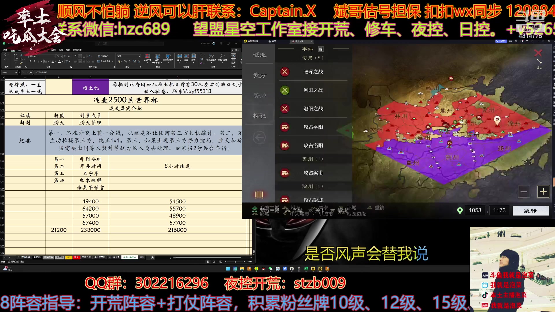Click the back arrow circle in game sidebar
The image size is (555, 312).
(259, 138)
